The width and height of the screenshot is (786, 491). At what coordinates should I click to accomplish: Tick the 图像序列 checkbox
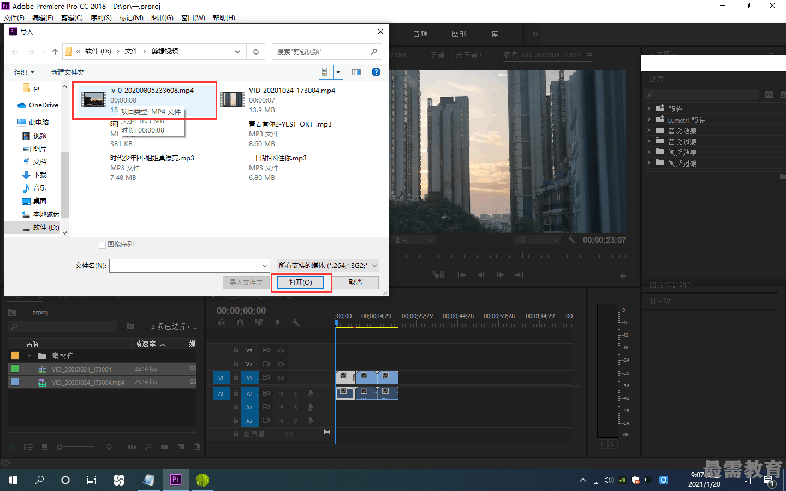(x=102, y=245)
